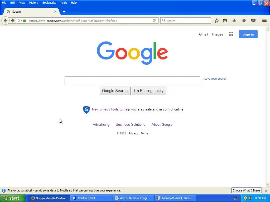Open the File menu
This screenshot has height=202, width=270.
tap(4, 3)
